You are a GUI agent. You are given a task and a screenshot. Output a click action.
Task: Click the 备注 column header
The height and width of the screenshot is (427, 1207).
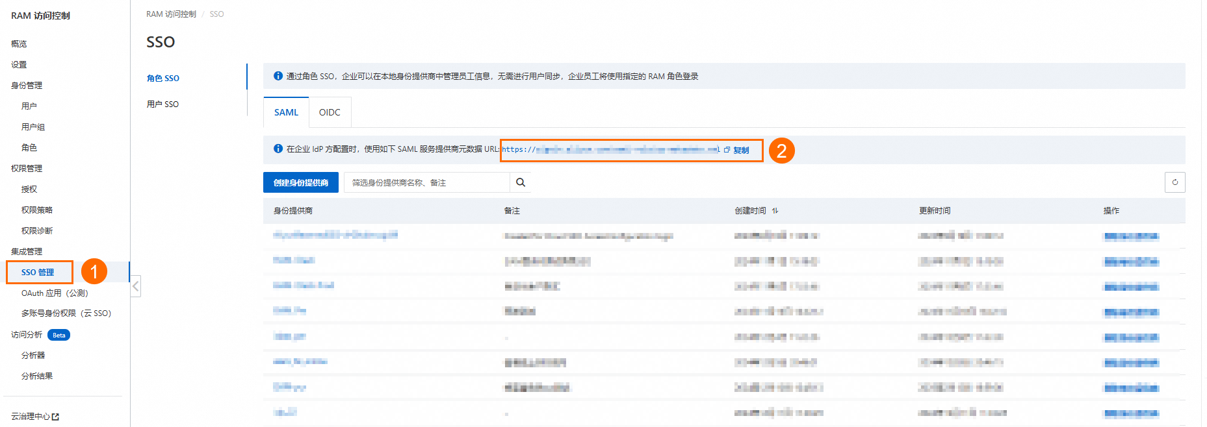(x=512, y=211)
